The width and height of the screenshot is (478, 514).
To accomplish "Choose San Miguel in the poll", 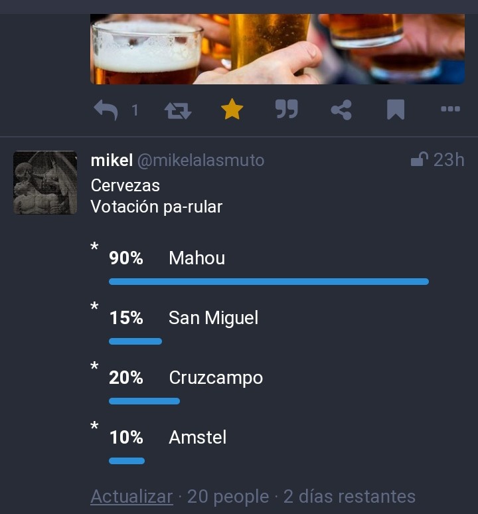I will (213, 317).
